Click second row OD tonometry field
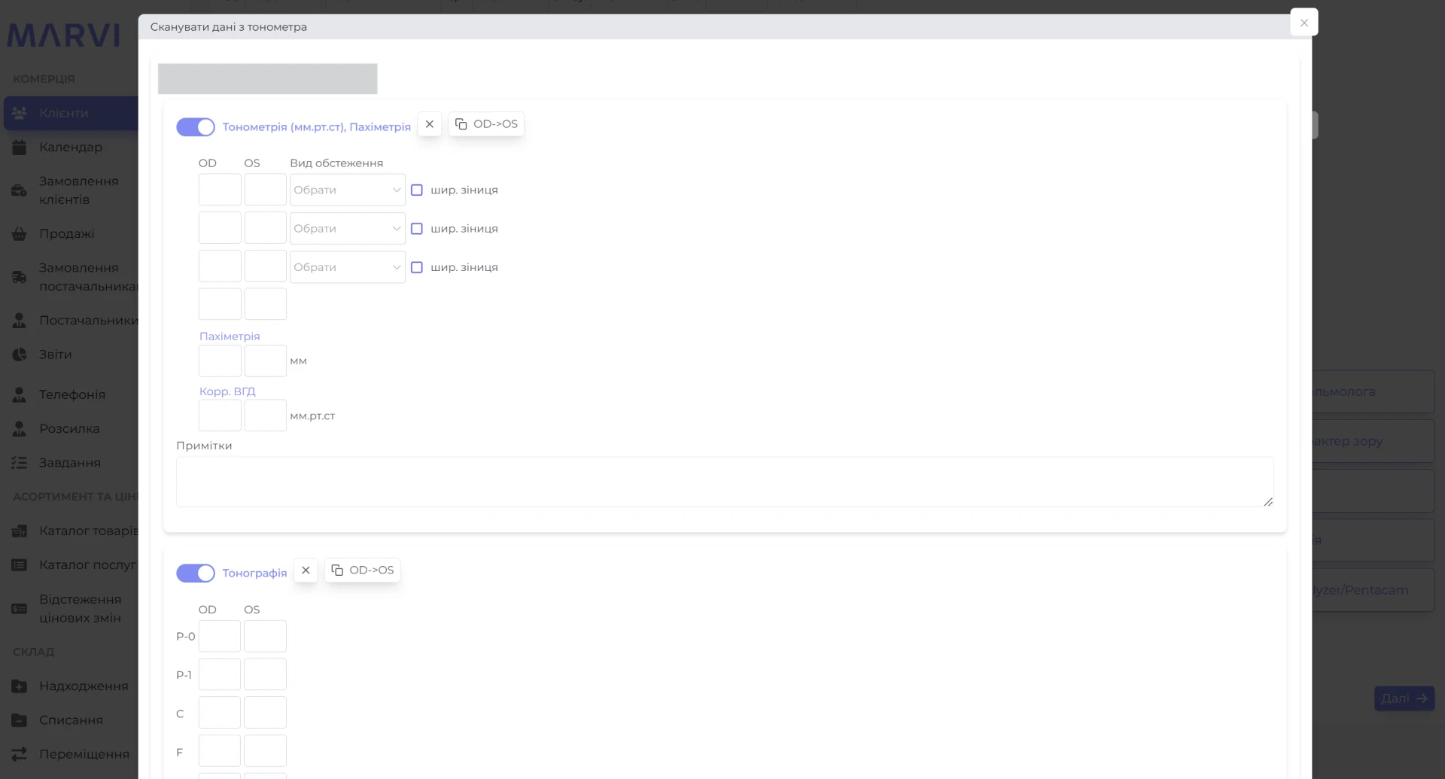The width and height of the screenshot is (1445, 779). click(220, 228)
